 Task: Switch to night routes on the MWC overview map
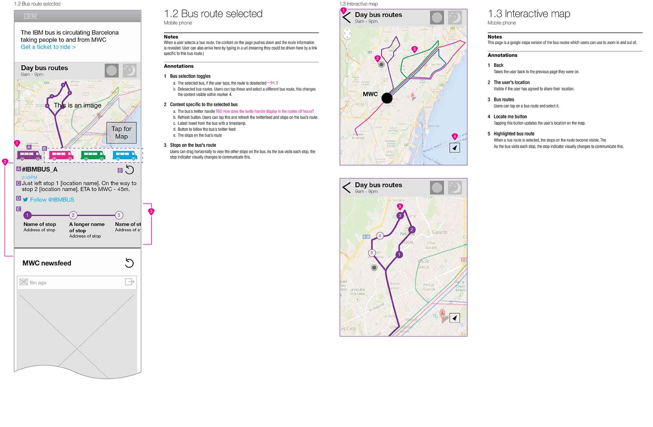(454, 18)
